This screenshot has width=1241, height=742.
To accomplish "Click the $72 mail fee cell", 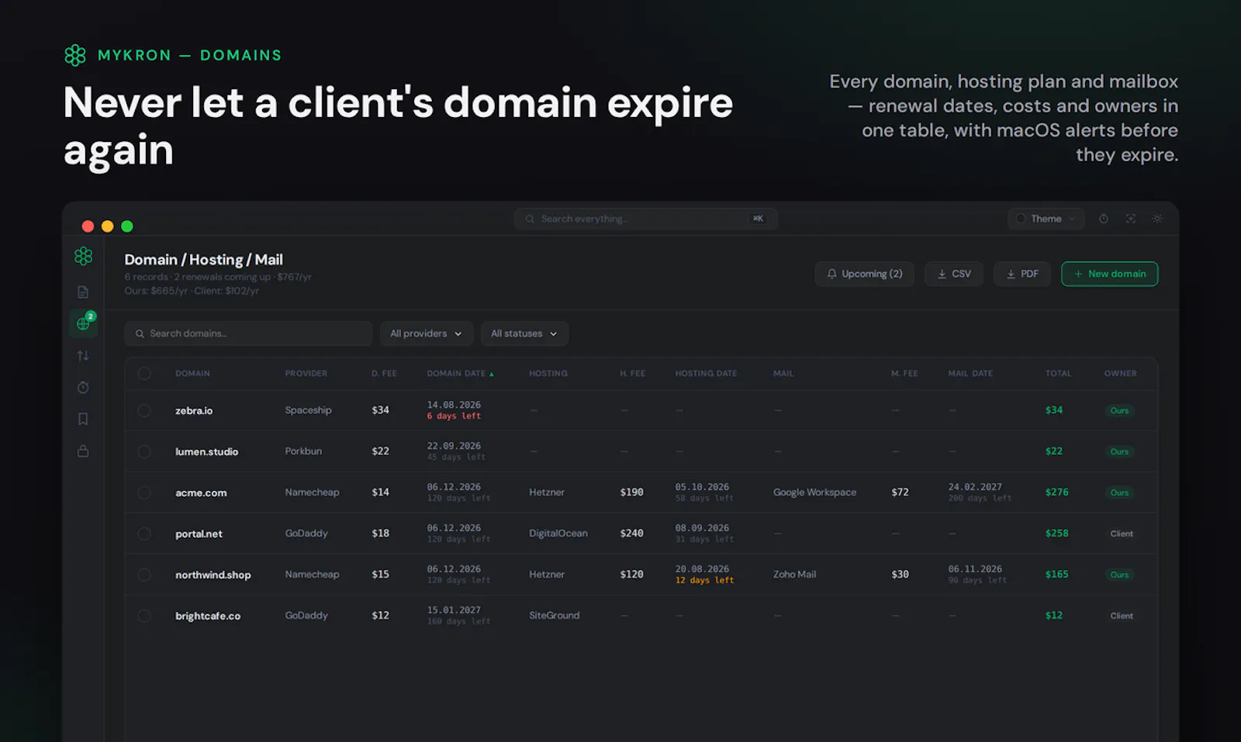I will 900,492.
